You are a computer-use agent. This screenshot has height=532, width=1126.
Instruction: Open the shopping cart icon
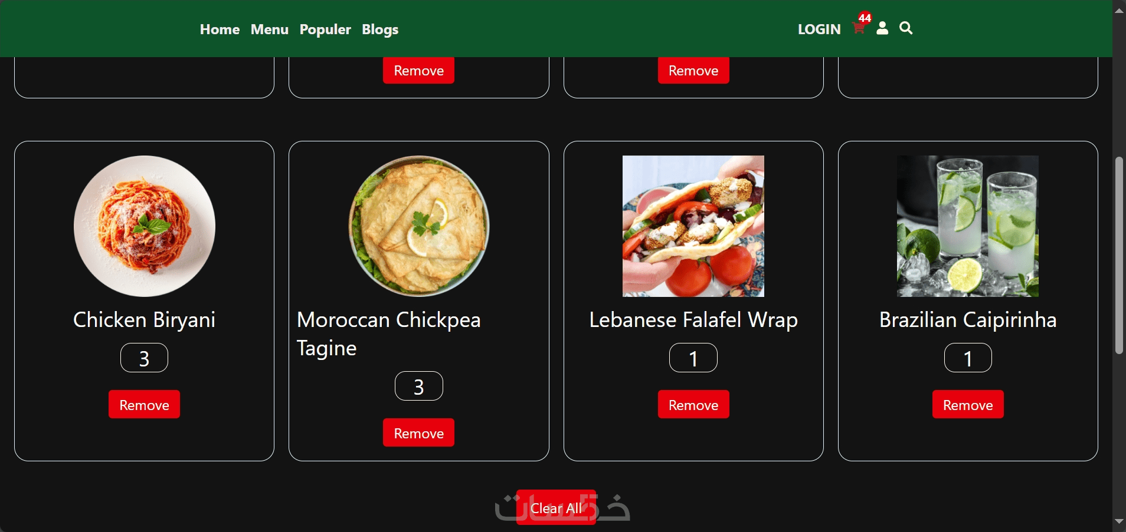click(x=858, y=28)
